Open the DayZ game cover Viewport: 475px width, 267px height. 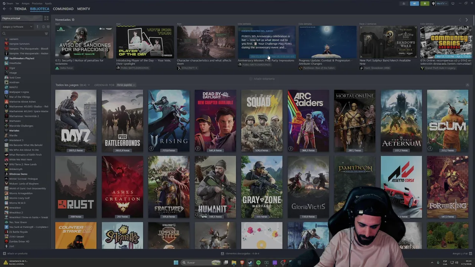[x=76, y=121]
